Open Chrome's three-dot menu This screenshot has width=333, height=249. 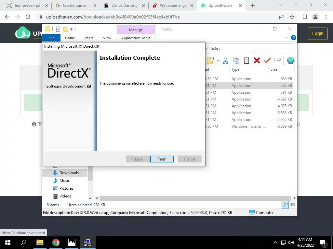click(326, 17)
